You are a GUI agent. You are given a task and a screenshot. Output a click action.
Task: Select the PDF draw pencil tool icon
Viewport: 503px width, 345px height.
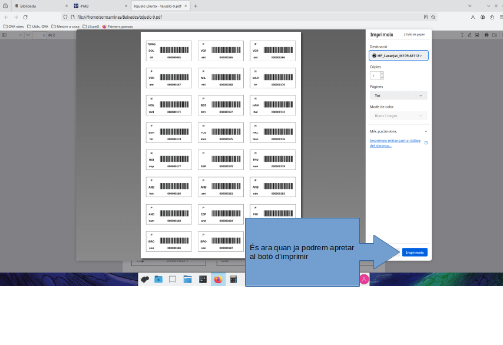pos(469,35)
